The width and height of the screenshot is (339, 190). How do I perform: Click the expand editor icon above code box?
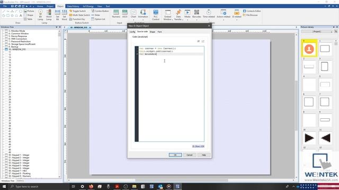(203, 41)
